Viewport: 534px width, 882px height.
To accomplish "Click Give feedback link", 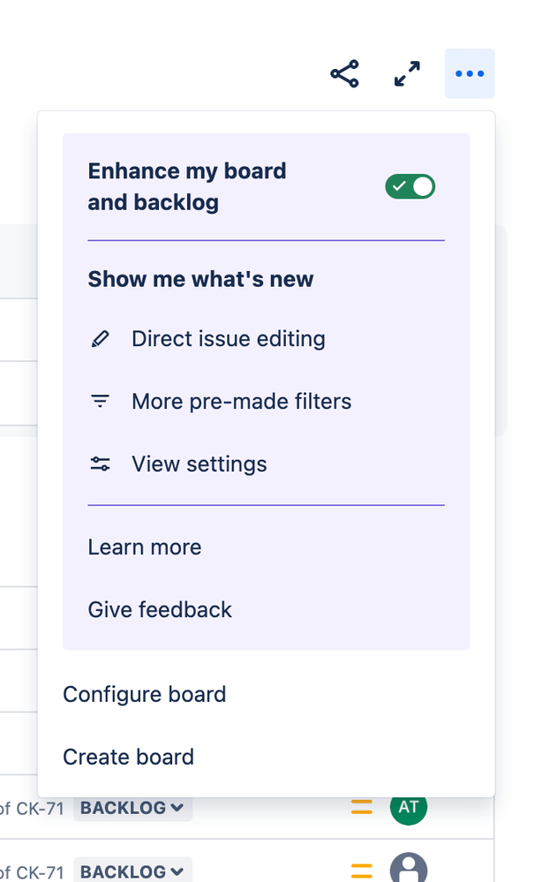I will (x=160, y=610).
